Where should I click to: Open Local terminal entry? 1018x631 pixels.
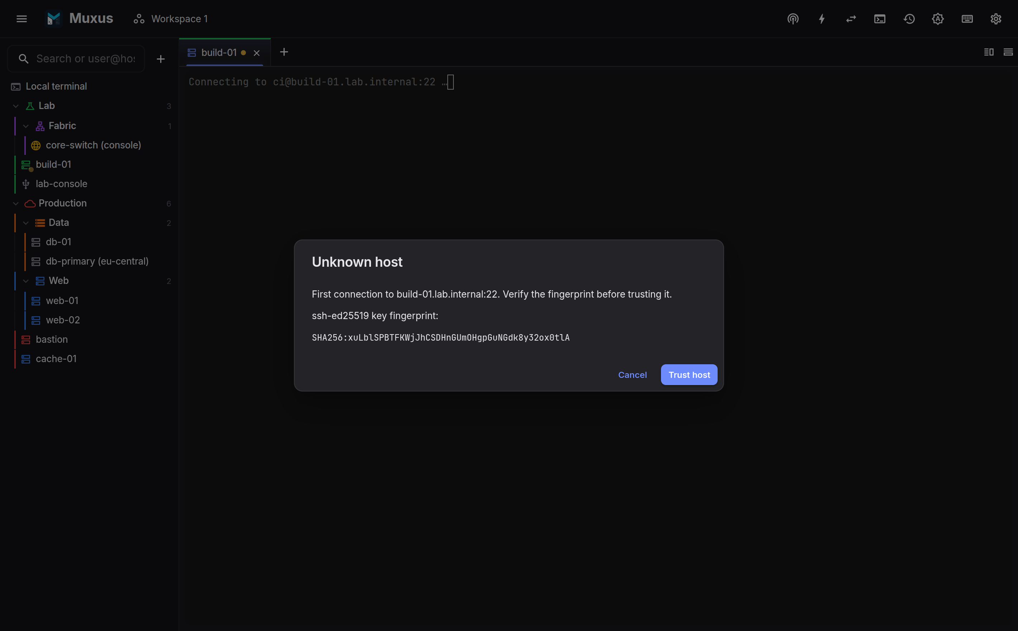pyautogui.click(x=89, y=86)
